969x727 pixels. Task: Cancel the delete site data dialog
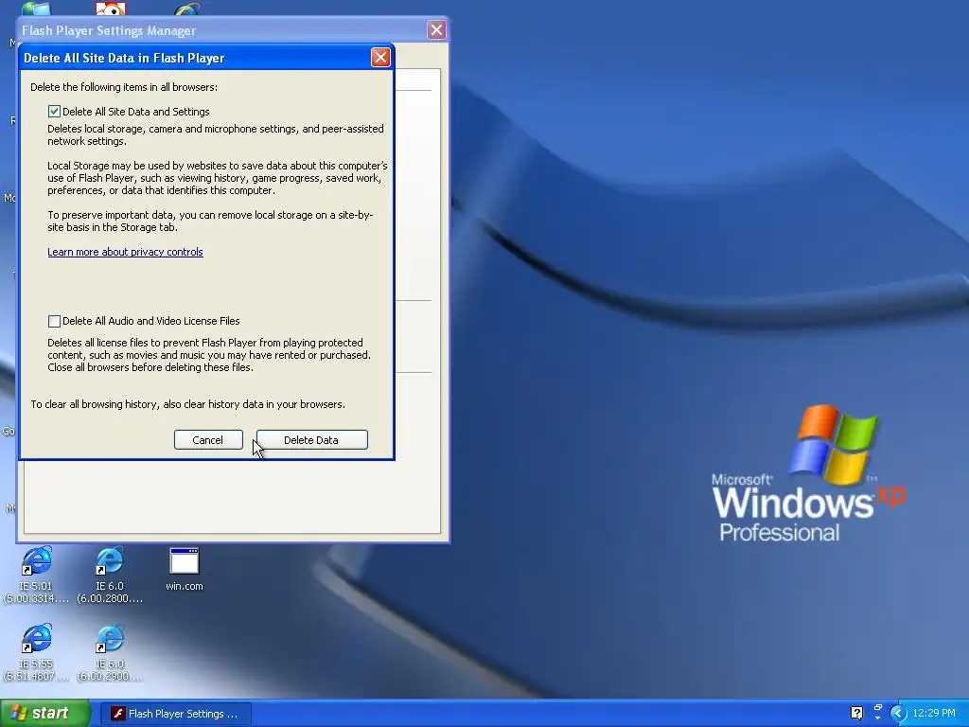click(x=208, y=439)
